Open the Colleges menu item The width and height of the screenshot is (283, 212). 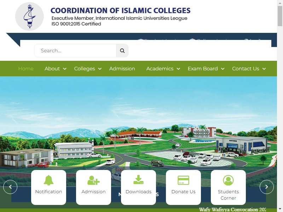point(85,69)
